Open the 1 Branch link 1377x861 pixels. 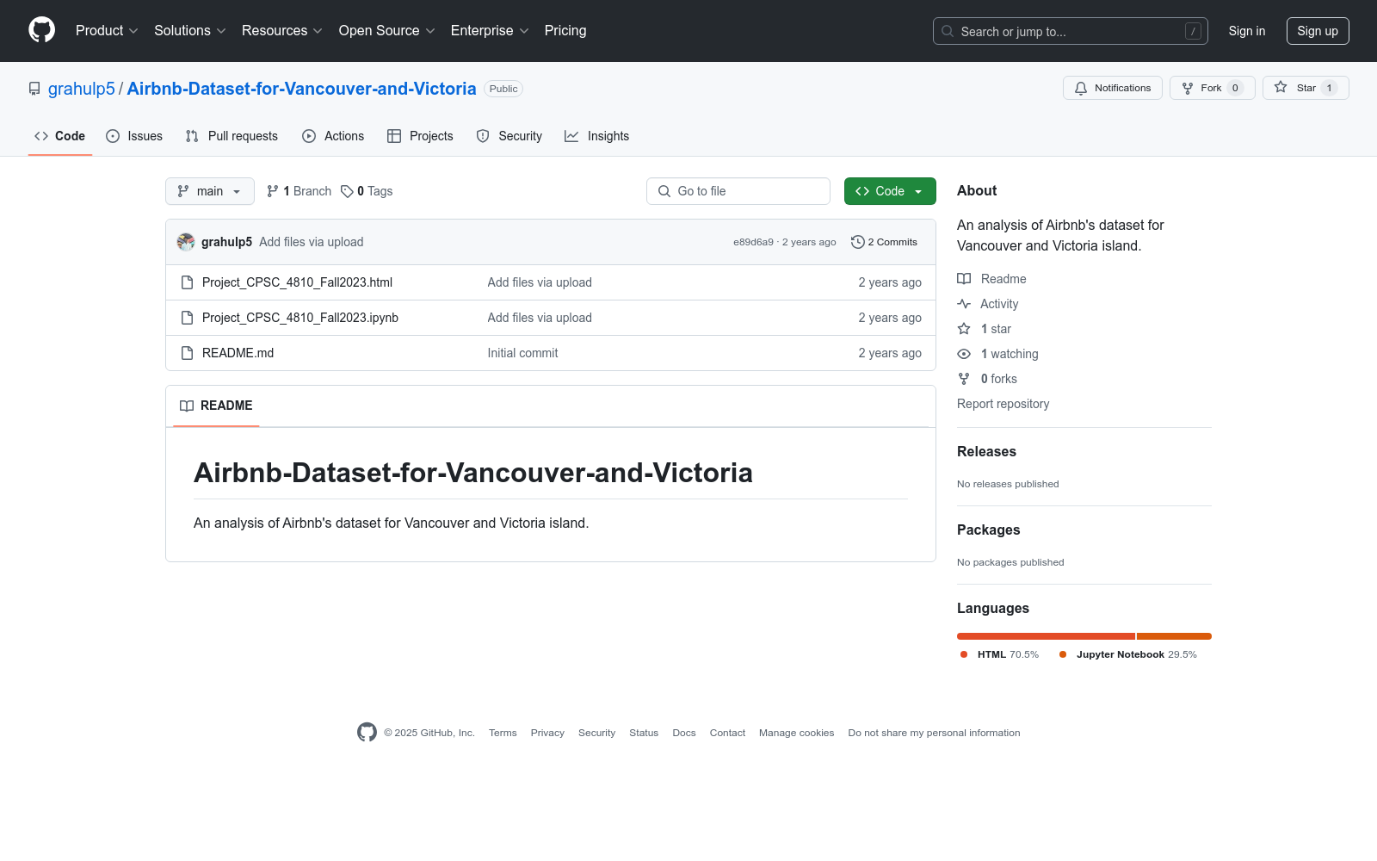coord(299,191)
